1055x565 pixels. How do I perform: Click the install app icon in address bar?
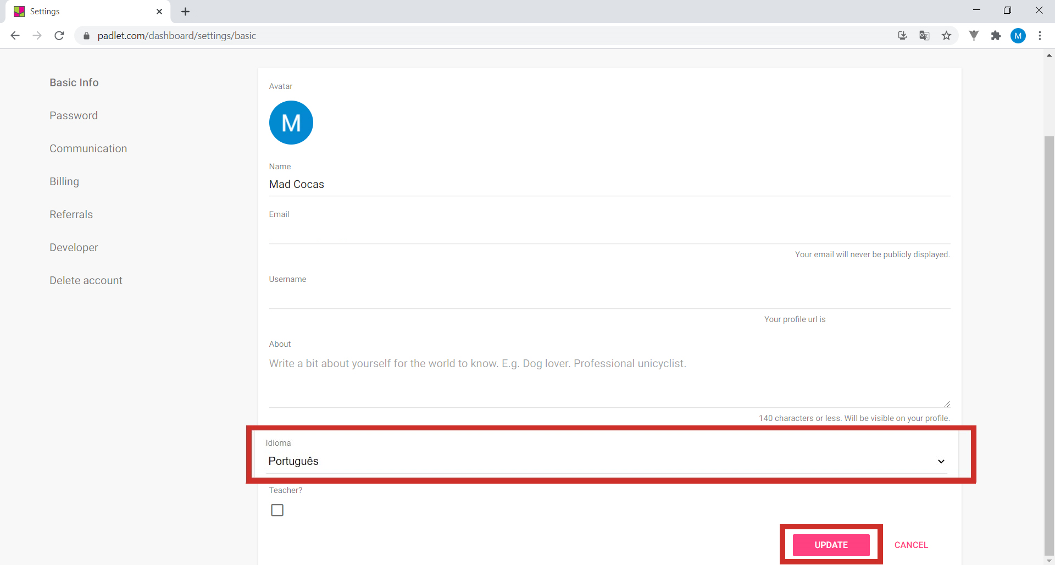pyautogui.click(x=902, y=36)
